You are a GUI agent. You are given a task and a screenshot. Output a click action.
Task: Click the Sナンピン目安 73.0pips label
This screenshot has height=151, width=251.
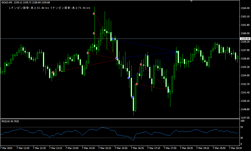[70, 8]
